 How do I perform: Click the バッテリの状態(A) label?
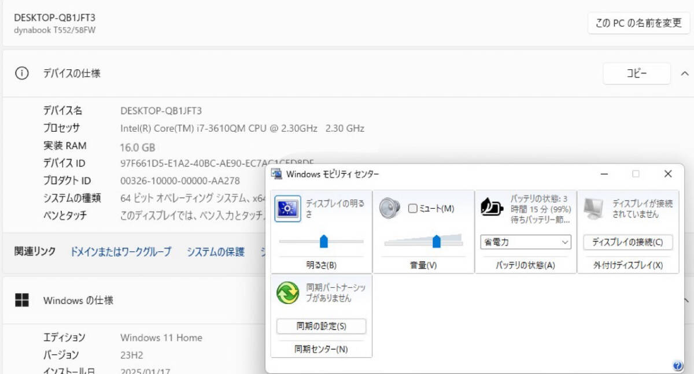525,265
